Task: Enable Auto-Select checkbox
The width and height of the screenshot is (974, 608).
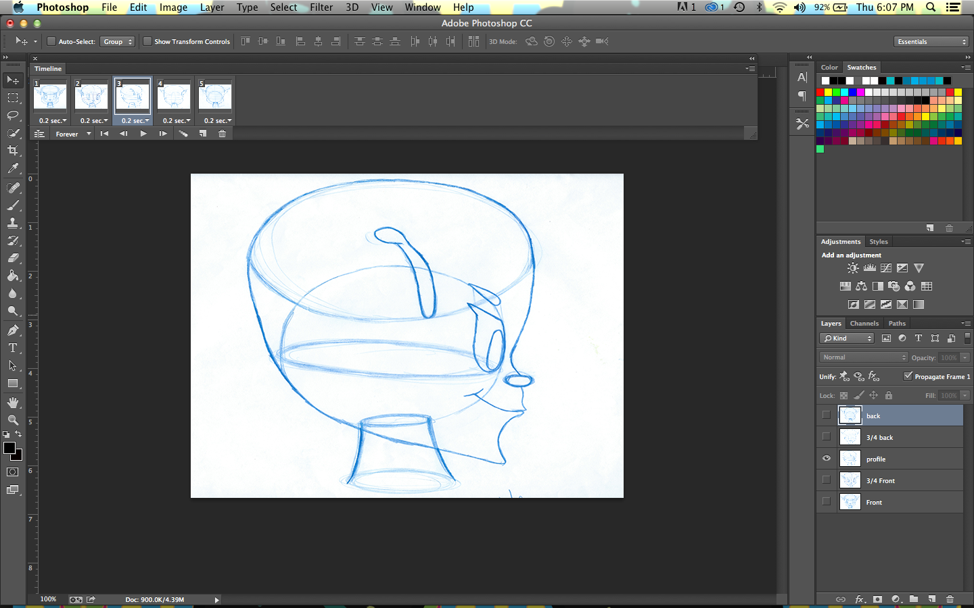Action: pyautogui.click(x=51, y=41)
